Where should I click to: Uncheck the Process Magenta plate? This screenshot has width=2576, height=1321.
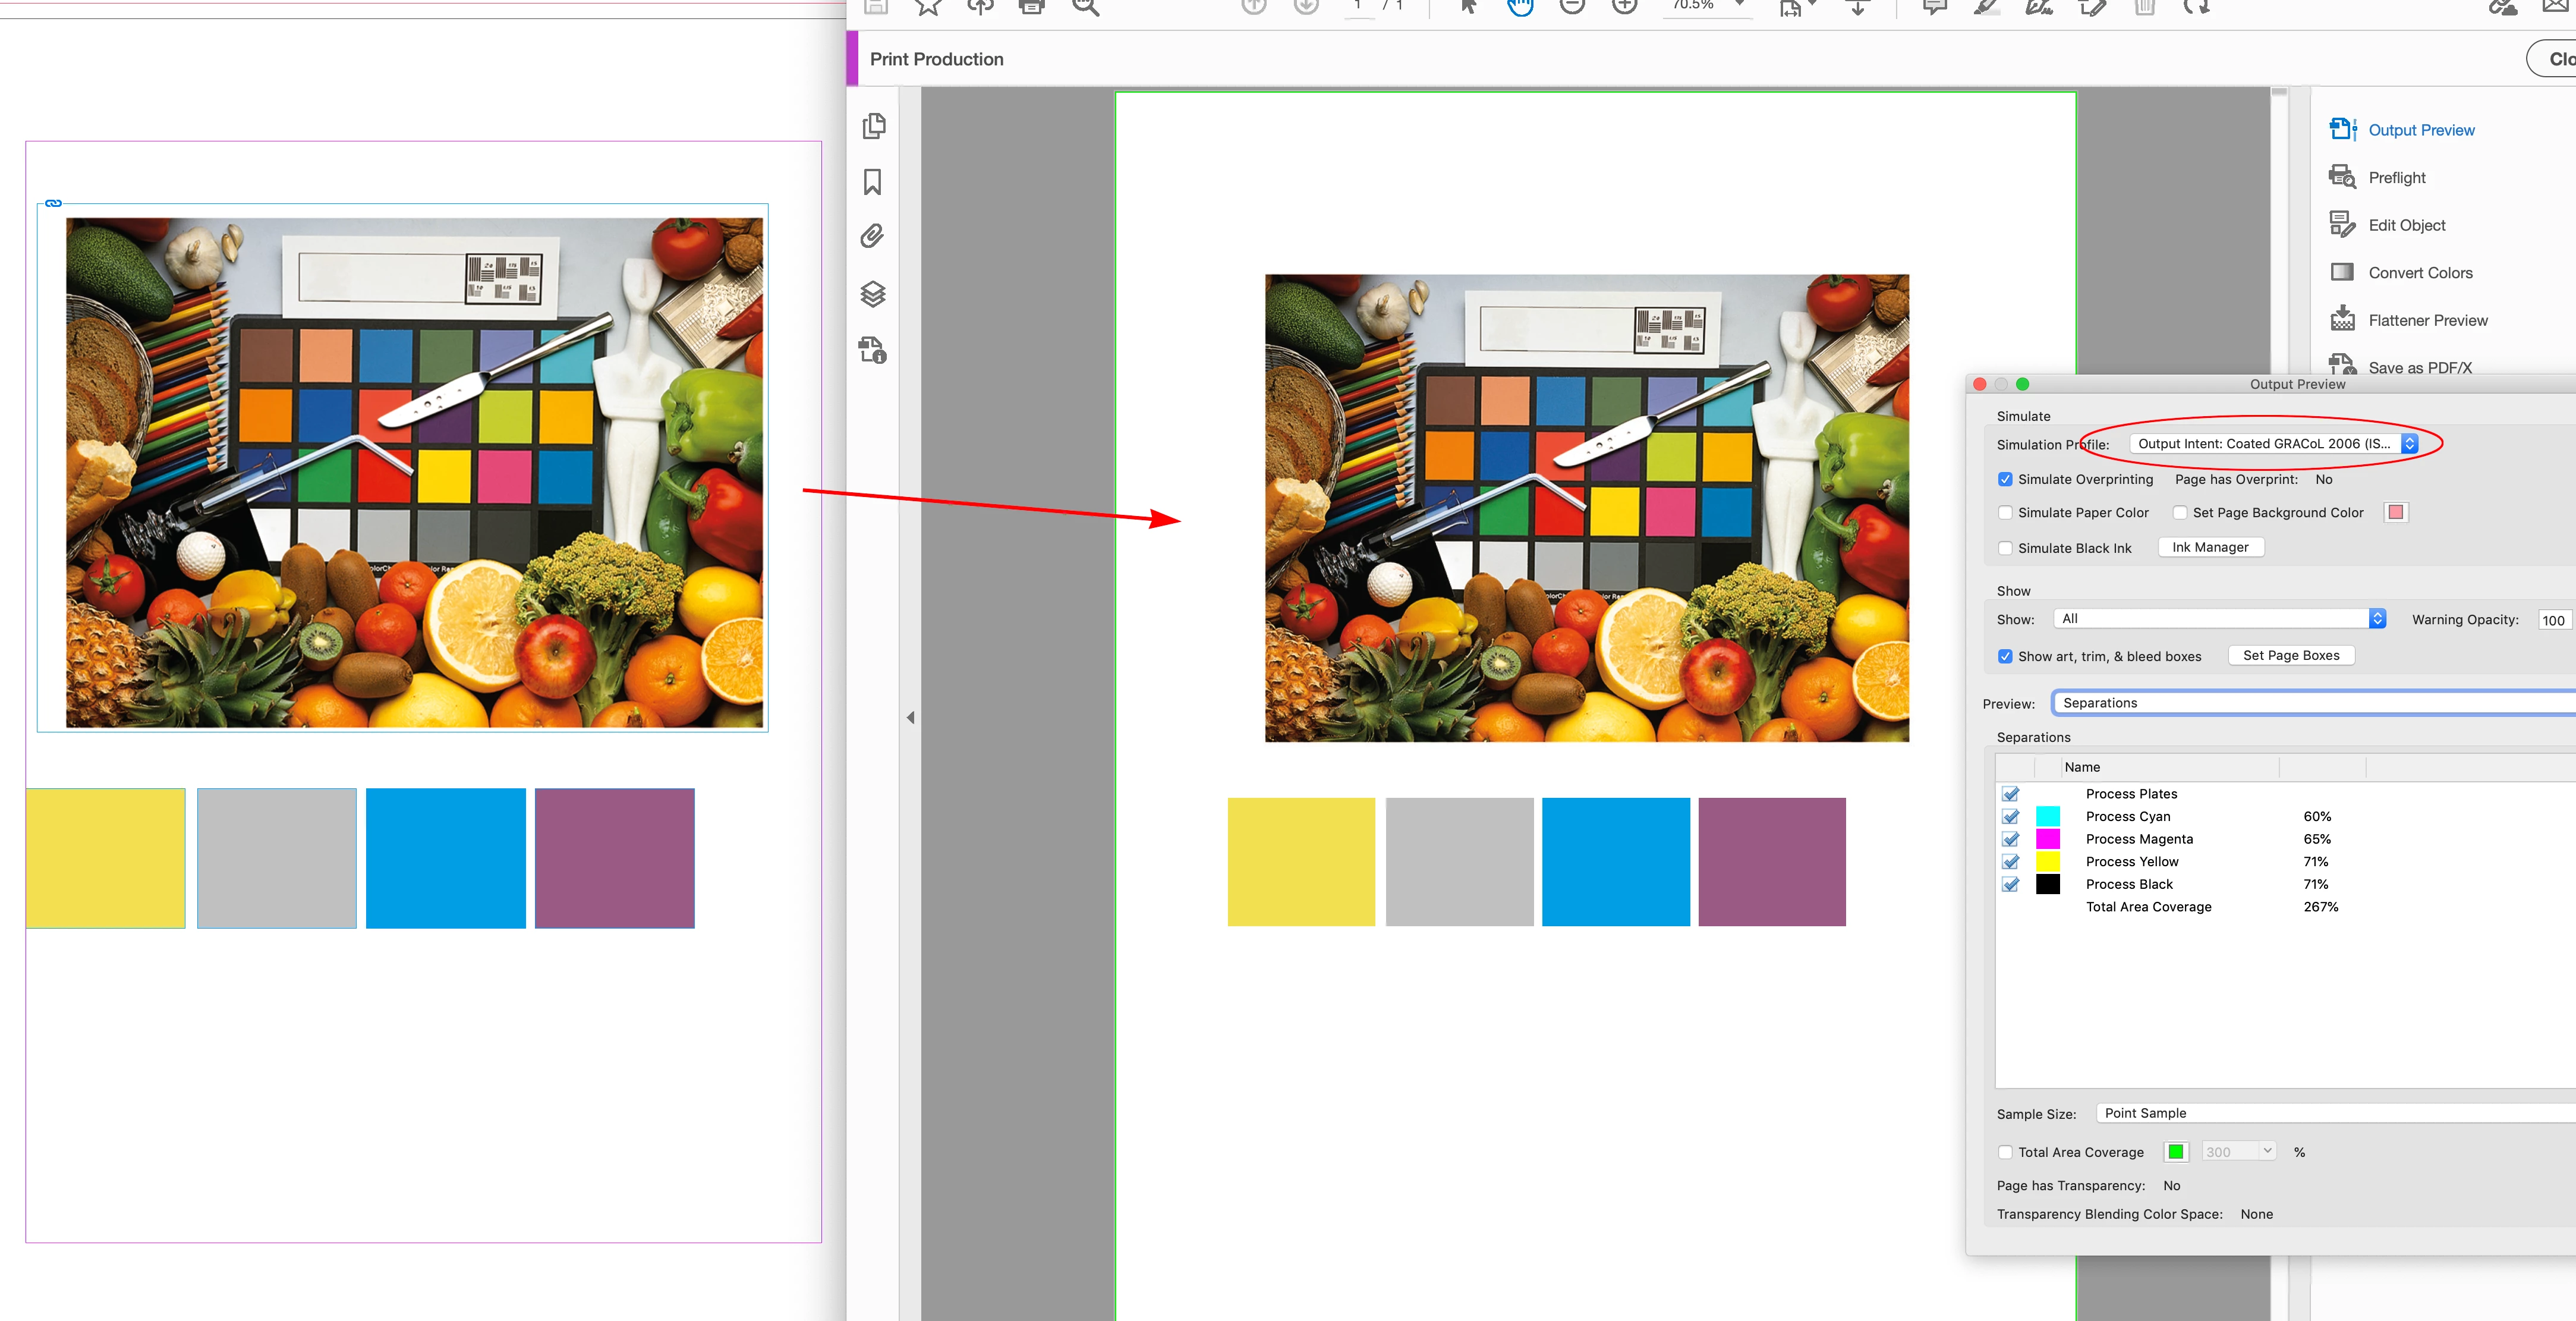point(2011,839)
